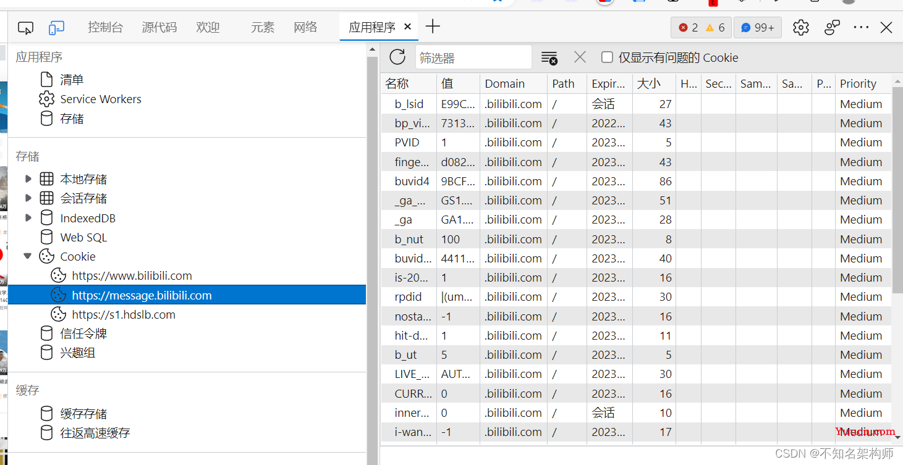Expand the 会话存储 tree node

point(28,198)
